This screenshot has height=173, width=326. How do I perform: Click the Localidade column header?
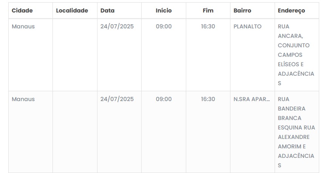coord(72,11)
